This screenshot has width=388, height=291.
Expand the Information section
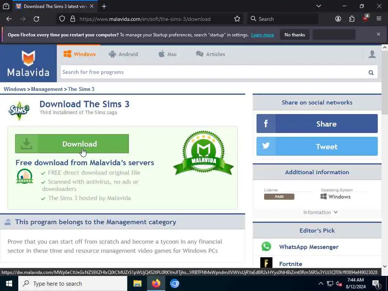click(x=320, y=212)
